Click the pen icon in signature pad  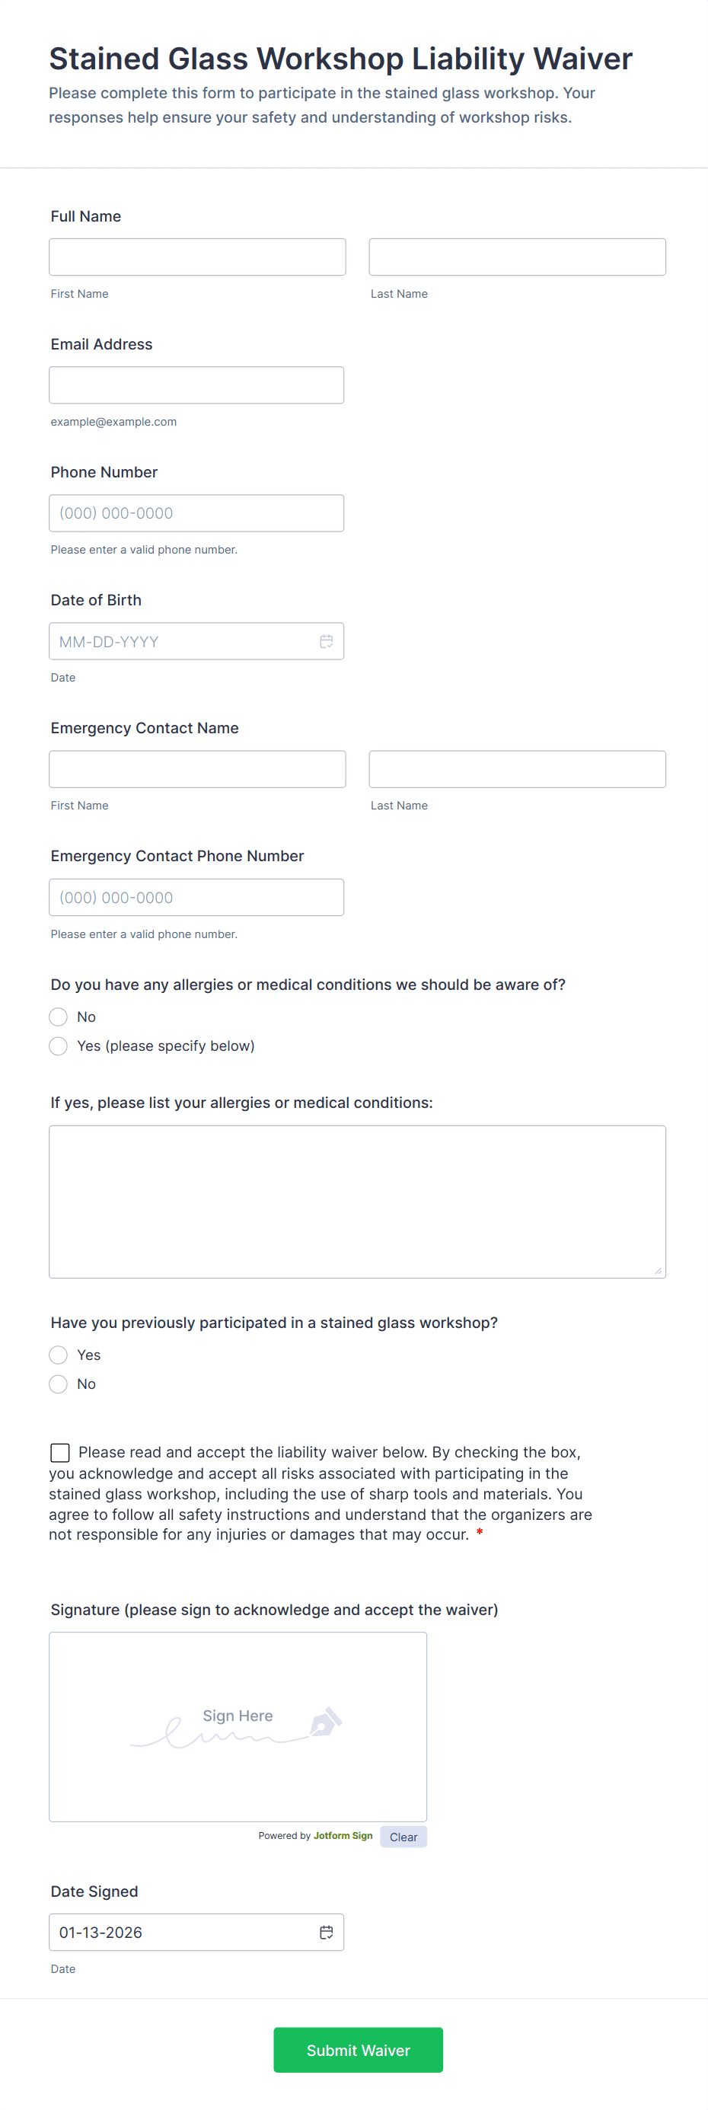pyautogui.click(x=326, y=1722)
